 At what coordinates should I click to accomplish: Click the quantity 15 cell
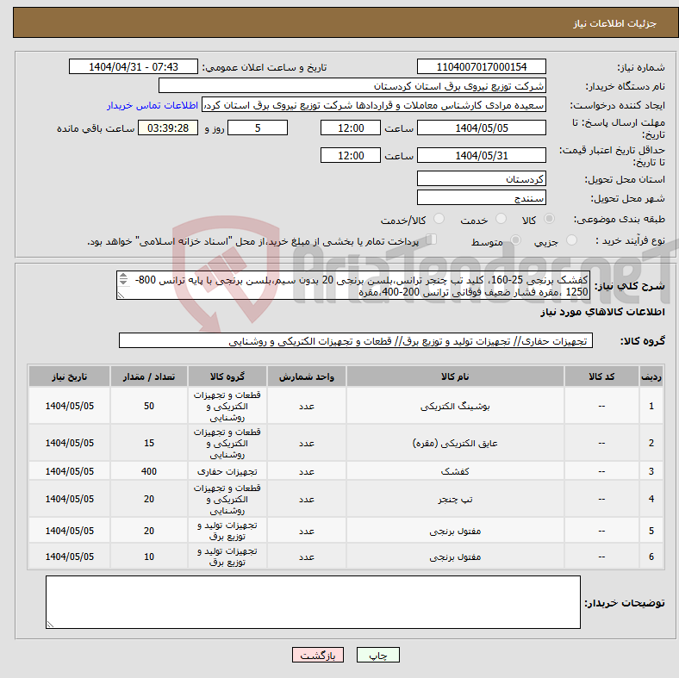tap(149, 443)
